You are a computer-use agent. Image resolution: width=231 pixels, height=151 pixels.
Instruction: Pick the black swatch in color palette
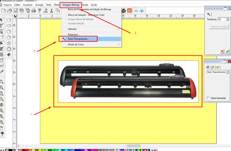tap(10, 150)
